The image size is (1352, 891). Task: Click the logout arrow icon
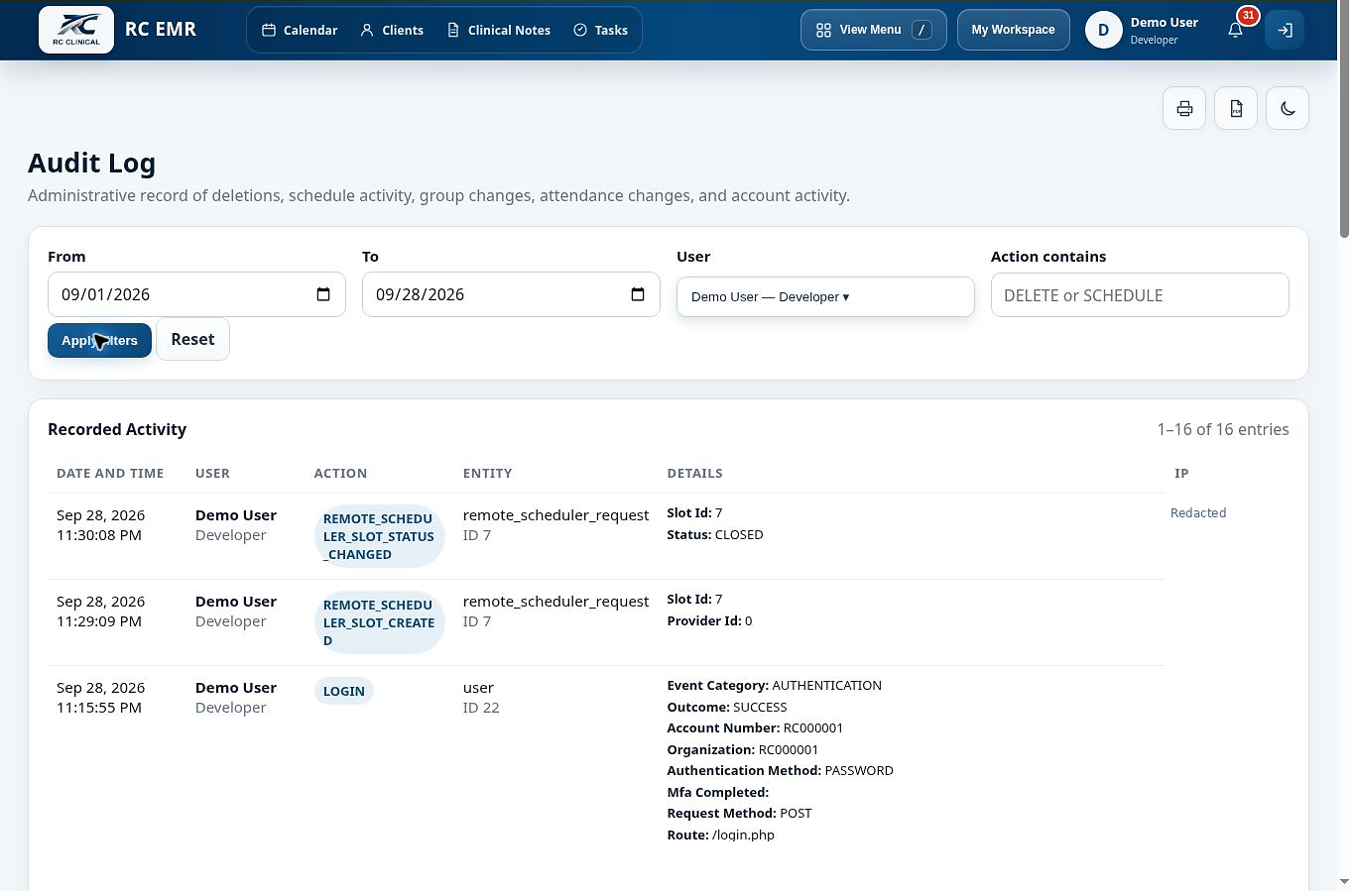coord(1285,30)
